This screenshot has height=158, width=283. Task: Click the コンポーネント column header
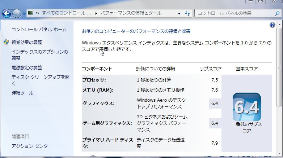[97, 69]
